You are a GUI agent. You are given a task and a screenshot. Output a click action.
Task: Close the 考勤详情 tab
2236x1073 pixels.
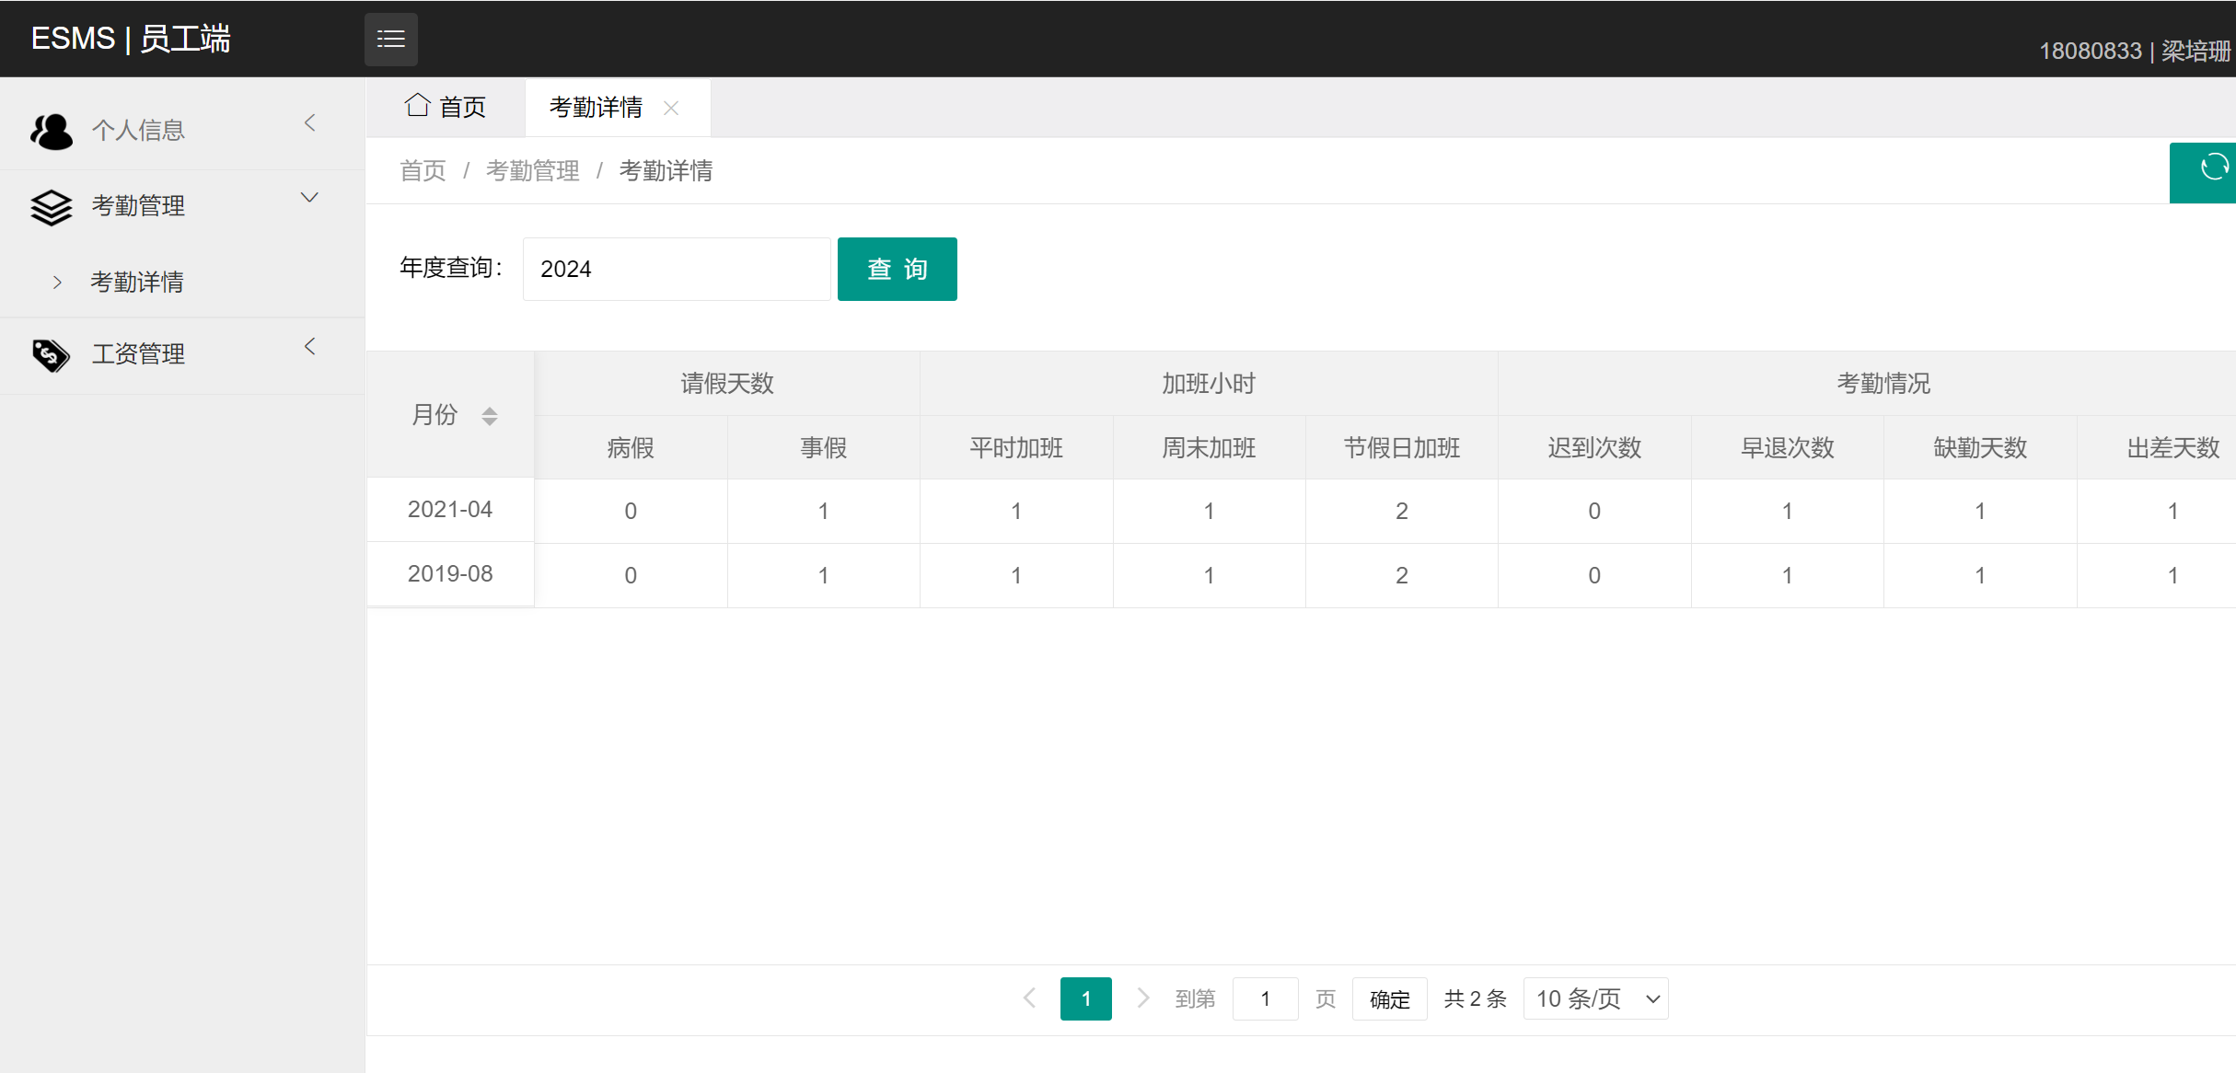(671, 108)
